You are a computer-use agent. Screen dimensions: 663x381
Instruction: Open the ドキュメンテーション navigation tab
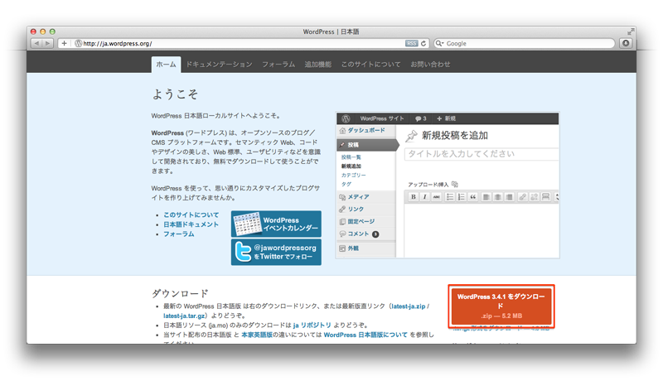click(219, 65)
